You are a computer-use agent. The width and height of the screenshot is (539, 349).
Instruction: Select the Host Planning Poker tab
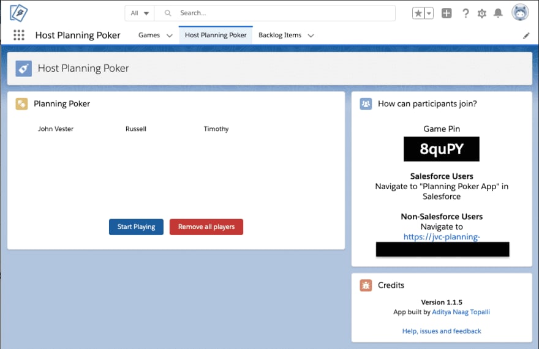point(216,35)
